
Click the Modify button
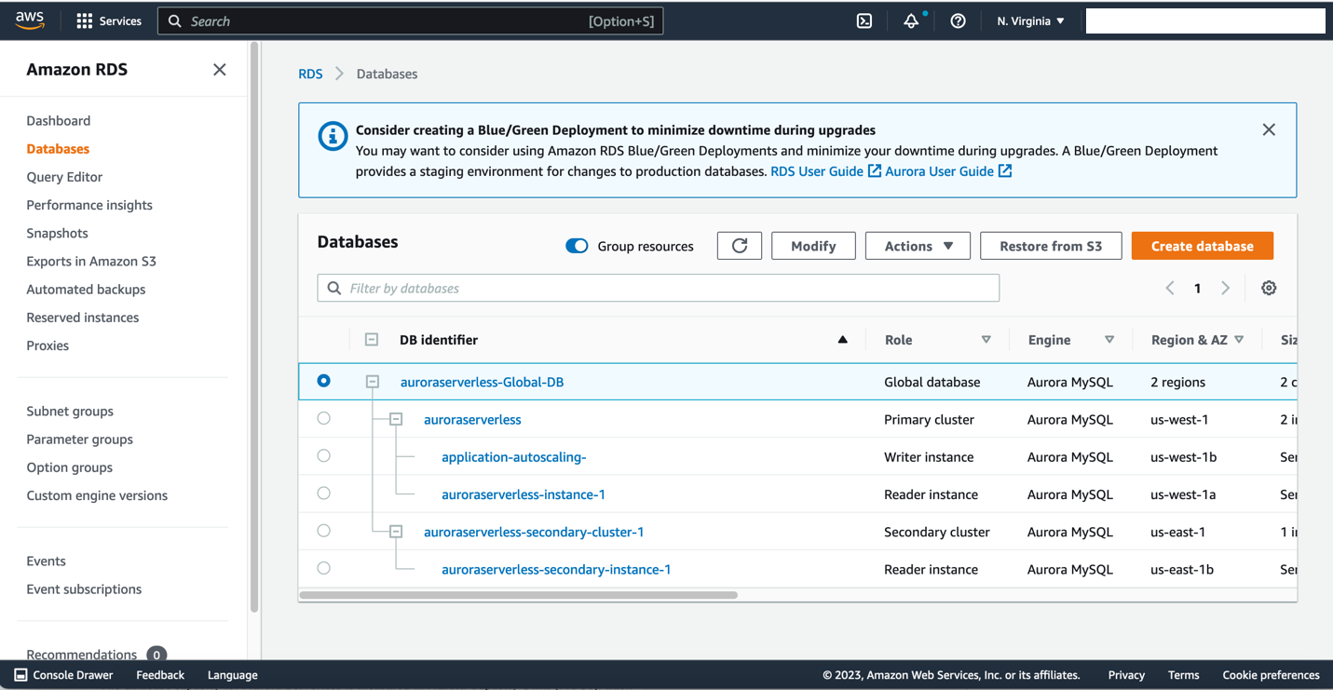point(813,246)
